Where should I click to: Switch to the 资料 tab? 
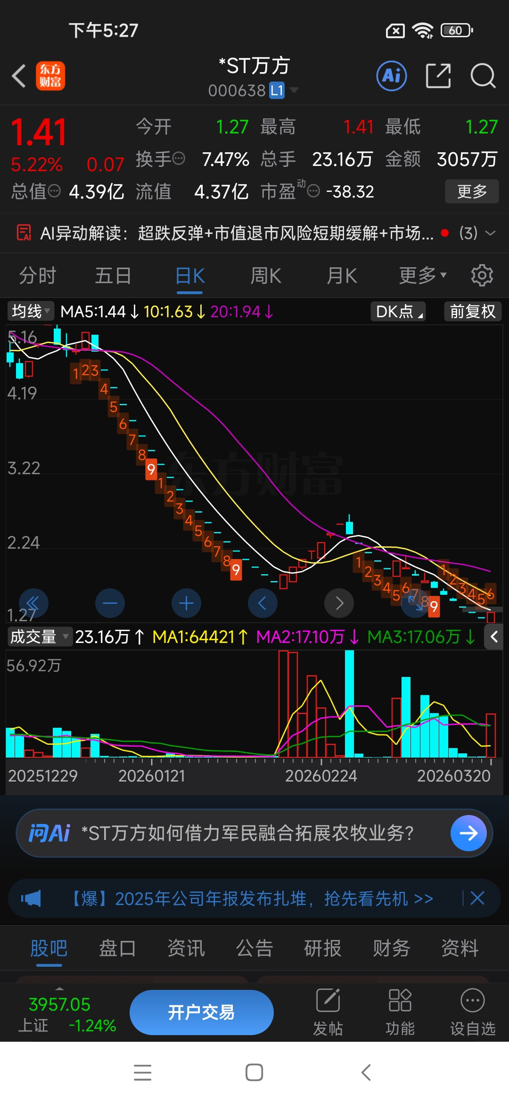pyautogui.click(x=460, y=948)
